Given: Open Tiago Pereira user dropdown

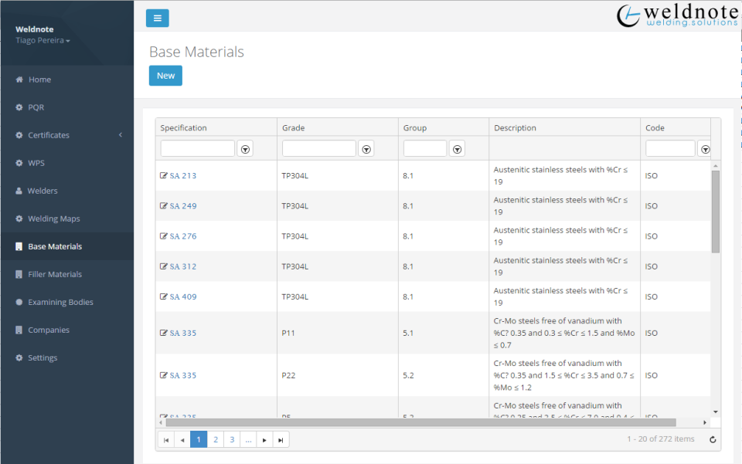Looking at the screenshot, I should tap(43, 41).
